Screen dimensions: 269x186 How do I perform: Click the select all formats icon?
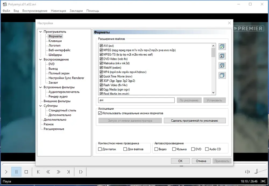tap(222, 47)
